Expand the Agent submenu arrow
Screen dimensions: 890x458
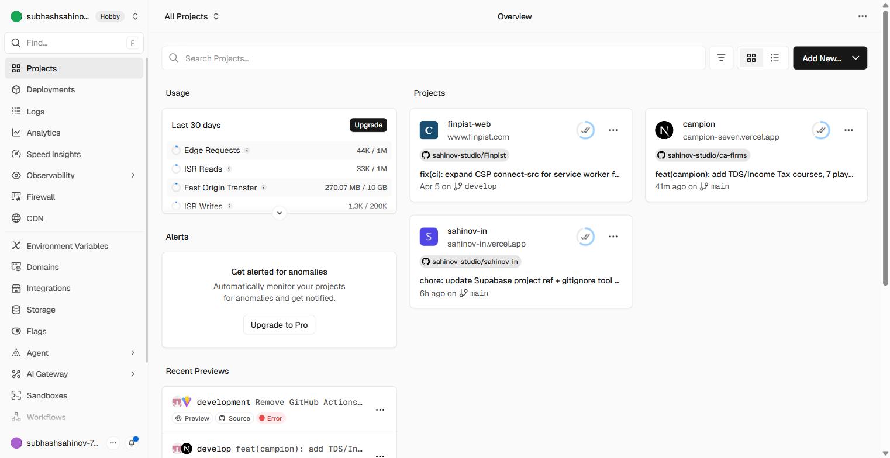click(x=133, y=353)
